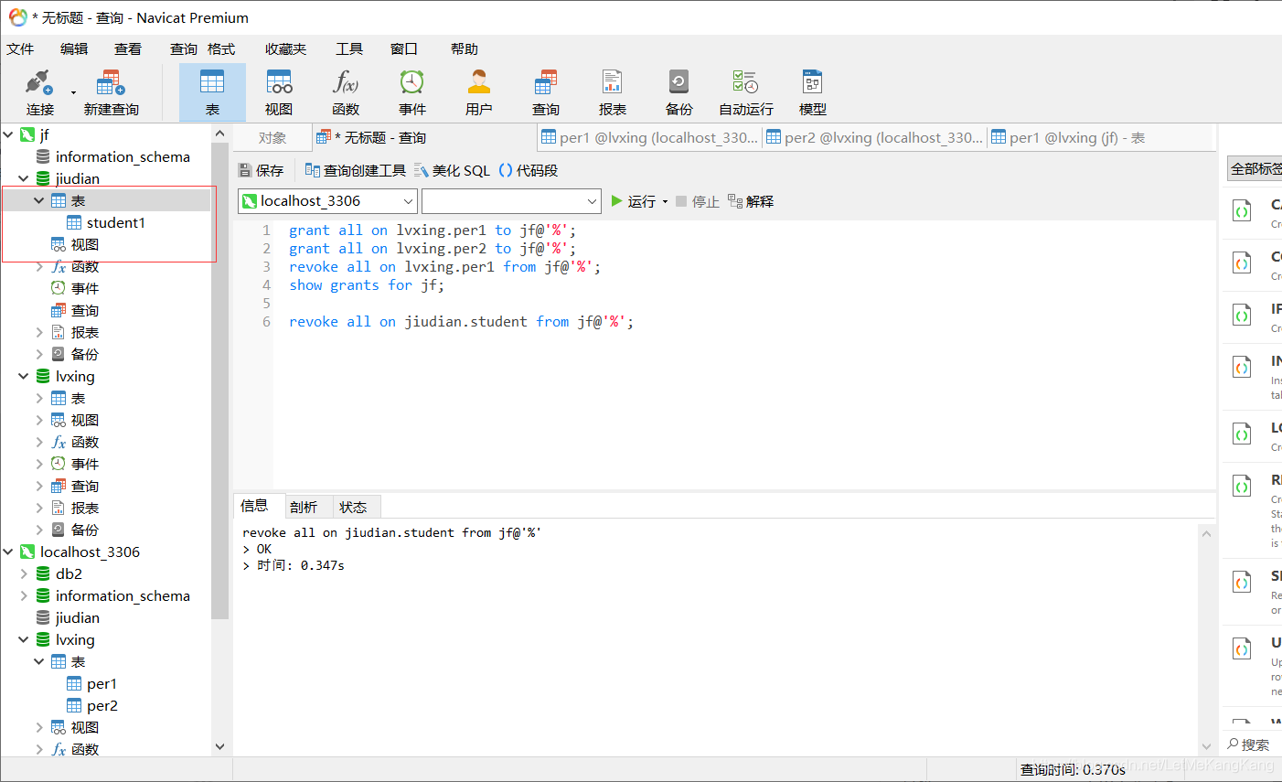Switch to the 状态 result tab
Image resolution: width=1282 pixels, height=782 pixels.
[353, 507]
